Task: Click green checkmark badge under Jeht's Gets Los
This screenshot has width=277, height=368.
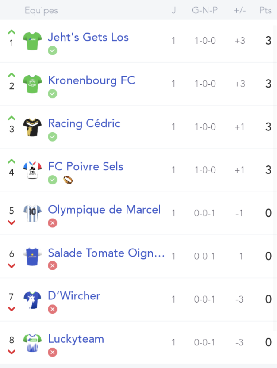Action: 52,50
